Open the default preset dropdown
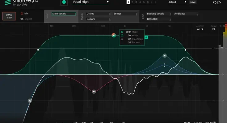This screenshot has height=123, width=227. (x=178, y=2)
